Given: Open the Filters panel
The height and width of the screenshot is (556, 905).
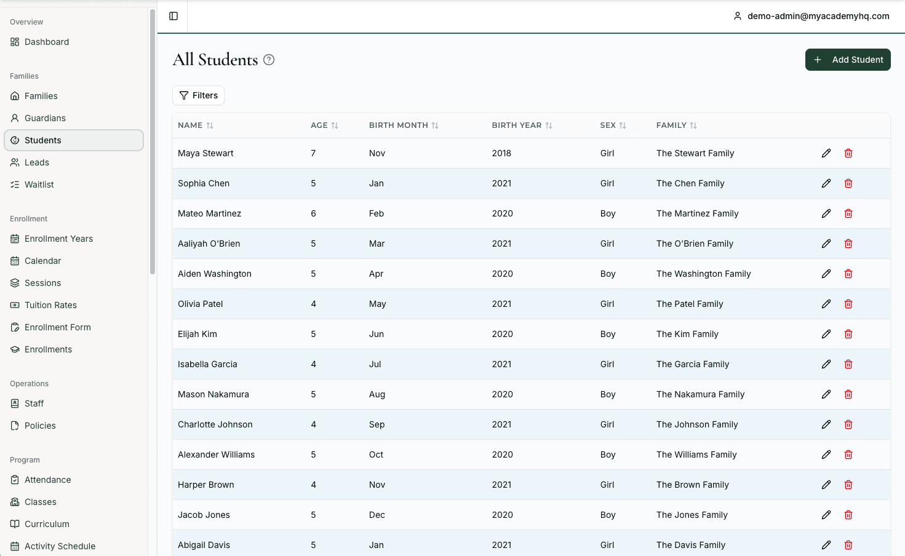Looking at the screenshot, I should [x=198, y=95].
